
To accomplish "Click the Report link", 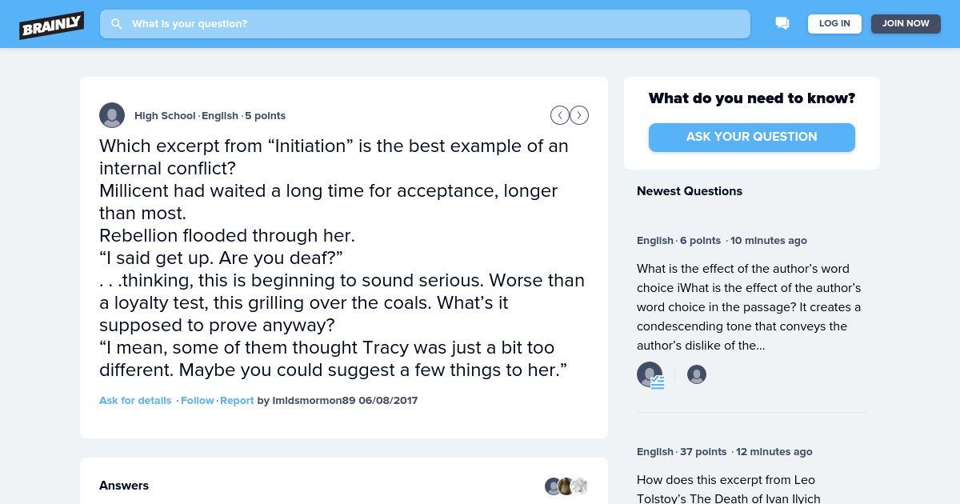I will pos(237,400).
